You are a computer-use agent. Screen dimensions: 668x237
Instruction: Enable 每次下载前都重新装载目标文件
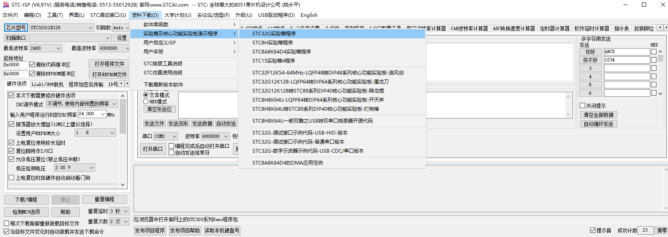coord(7,223)
